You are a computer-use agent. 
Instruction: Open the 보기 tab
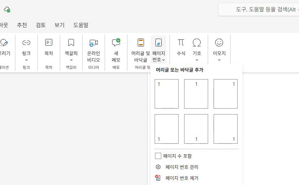point(59,25)
